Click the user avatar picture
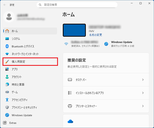Viewport: 154px width, 128px height. click(9, 17)
